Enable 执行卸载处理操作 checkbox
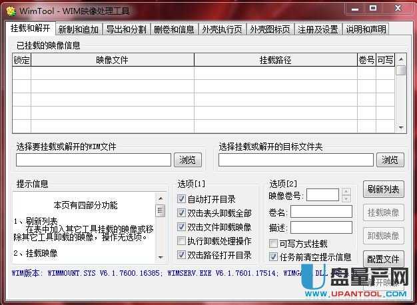Image resolution: width=417 pixels, height=305 pixels. [x=182, y=241]
